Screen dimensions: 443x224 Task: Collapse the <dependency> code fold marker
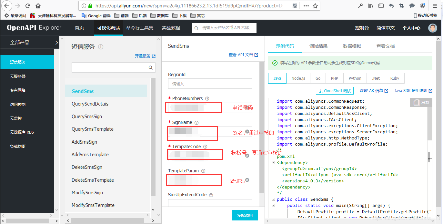pos(273,163)
